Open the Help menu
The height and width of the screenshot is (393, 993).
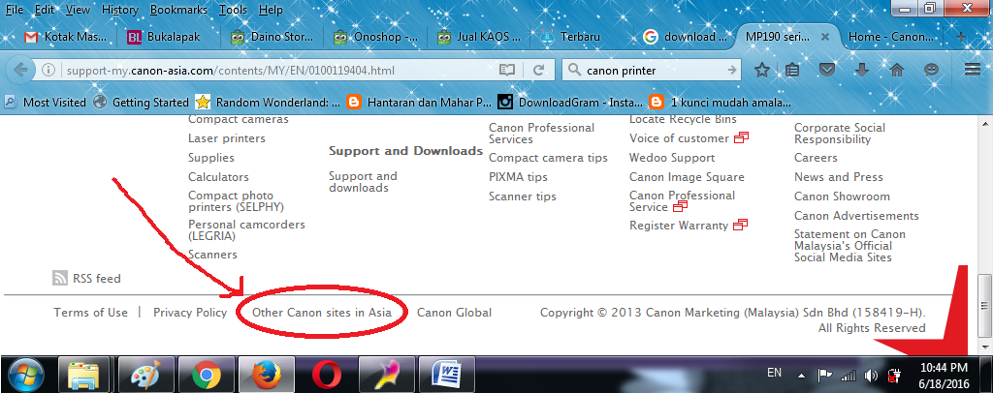[x=272, y=10]
